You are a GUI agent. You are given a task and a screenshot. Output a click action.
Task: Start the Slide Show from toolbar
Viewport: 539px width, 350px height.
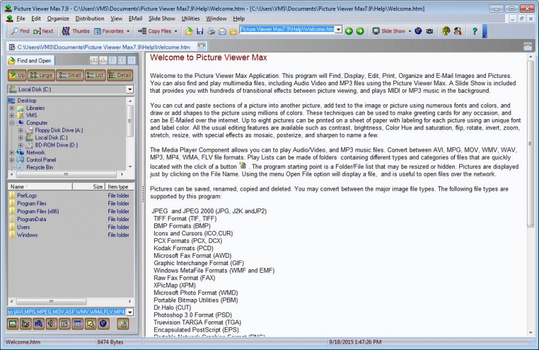(389, 31)
